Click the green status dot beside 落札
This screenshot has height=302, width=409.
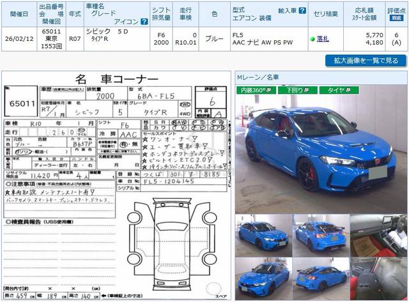[313, 39]
